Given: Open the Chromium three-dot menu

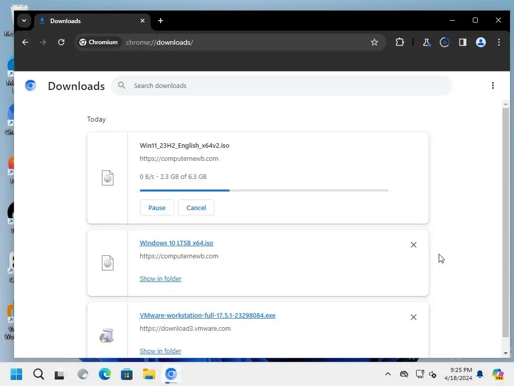Looking at the screenshot, I should (499, 42).
